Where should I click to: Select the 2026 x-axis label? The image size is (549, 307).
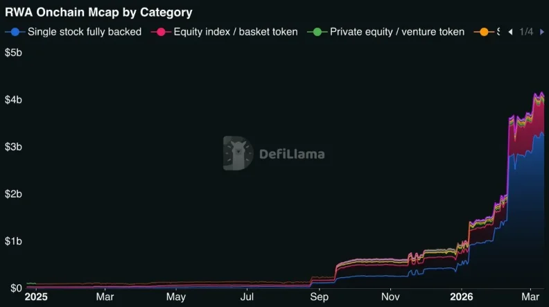[462, 297]
